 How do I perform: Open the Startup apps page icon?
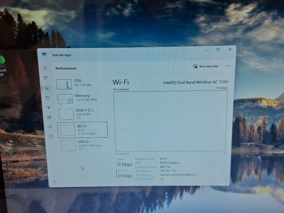[x=49, y=108]
